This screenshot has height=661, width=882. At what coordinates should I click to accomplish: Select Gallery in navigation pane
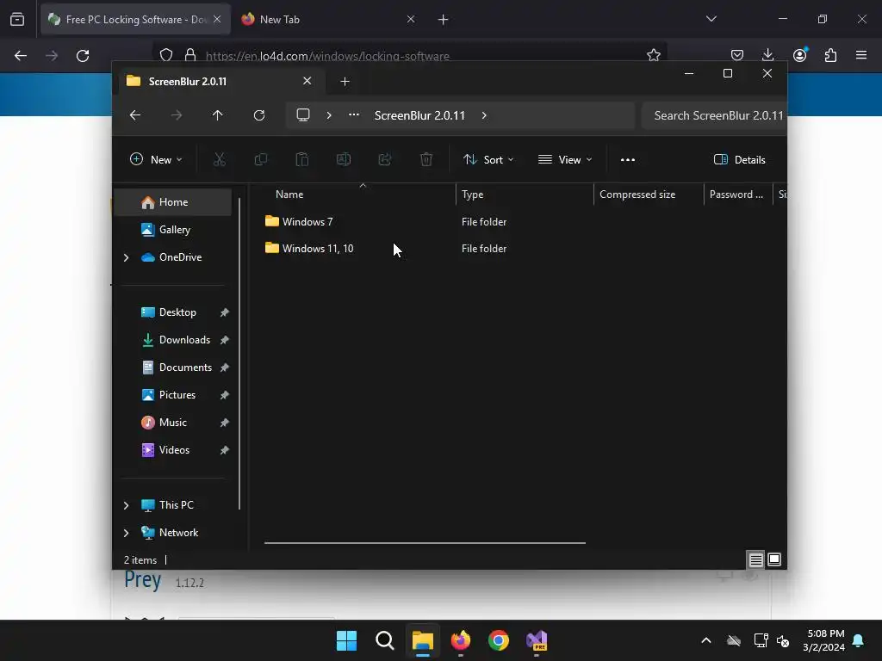[172, 230]
